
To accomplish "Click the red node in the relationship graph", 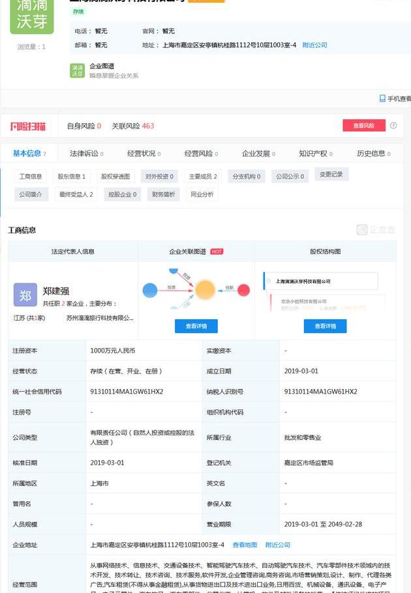I will 243,290.
